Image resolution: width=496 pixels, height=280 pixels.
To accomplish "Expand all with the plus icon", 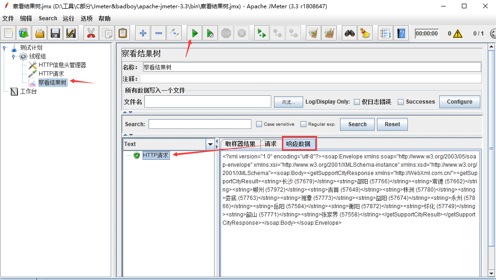I will pyautogui.click(x=143, y=33).
